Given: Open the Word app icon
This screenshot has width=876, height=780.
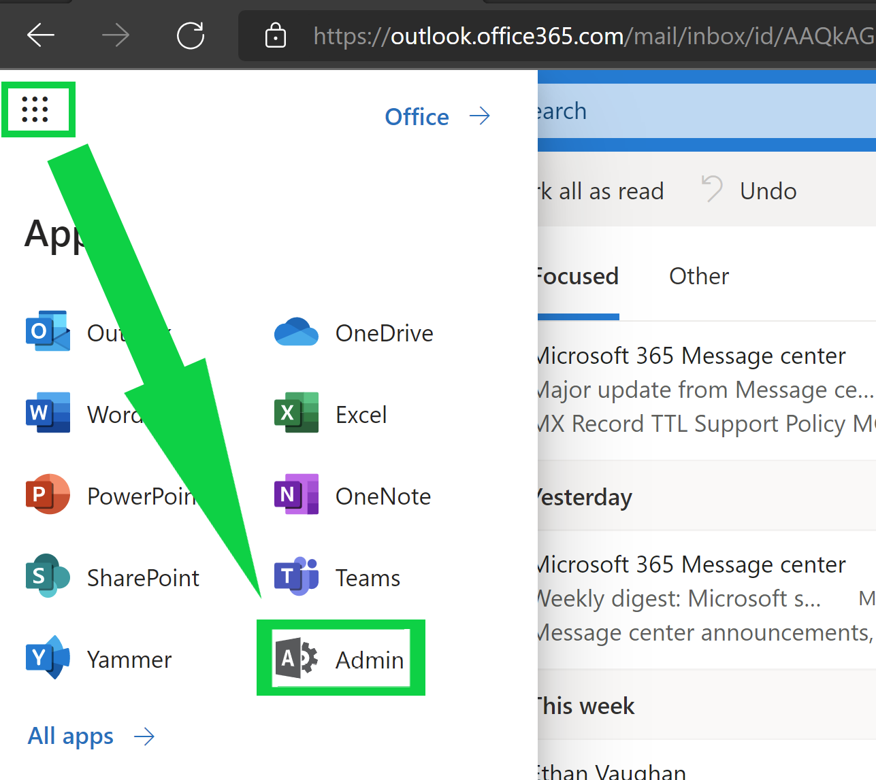Looking at the screenshot, I should coord(48,413).
